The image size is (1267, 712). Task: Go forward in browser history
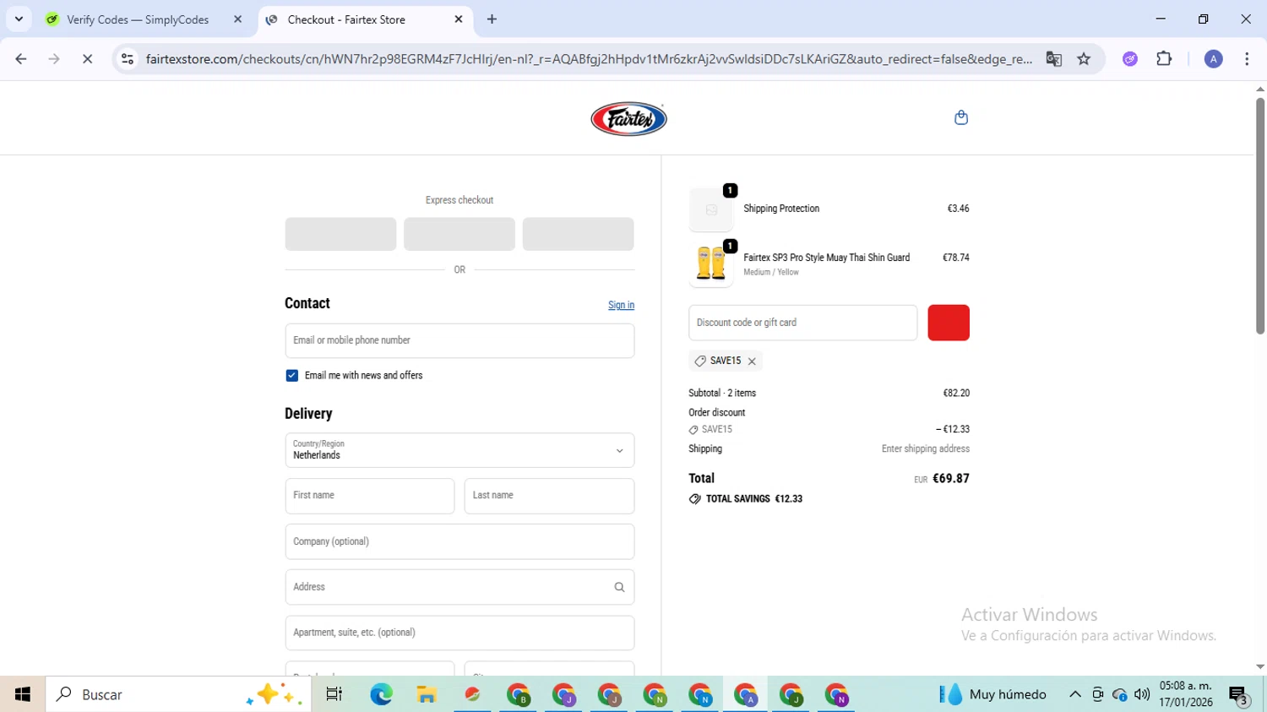(x=54, y=59)
